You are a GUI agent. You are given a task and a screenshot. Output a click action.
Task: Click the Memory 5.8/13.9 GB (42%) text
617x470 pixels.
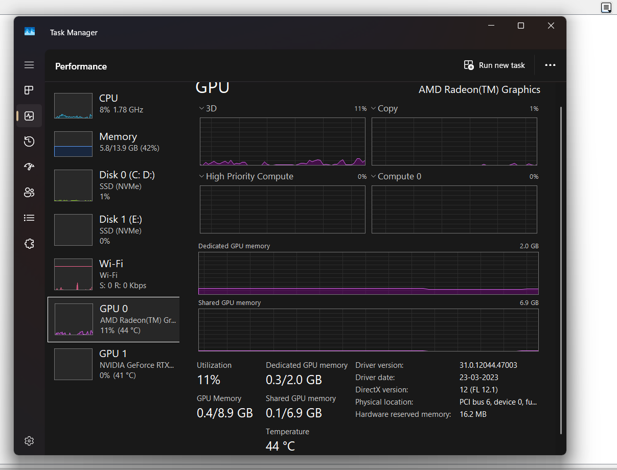[x=129, y=148]
